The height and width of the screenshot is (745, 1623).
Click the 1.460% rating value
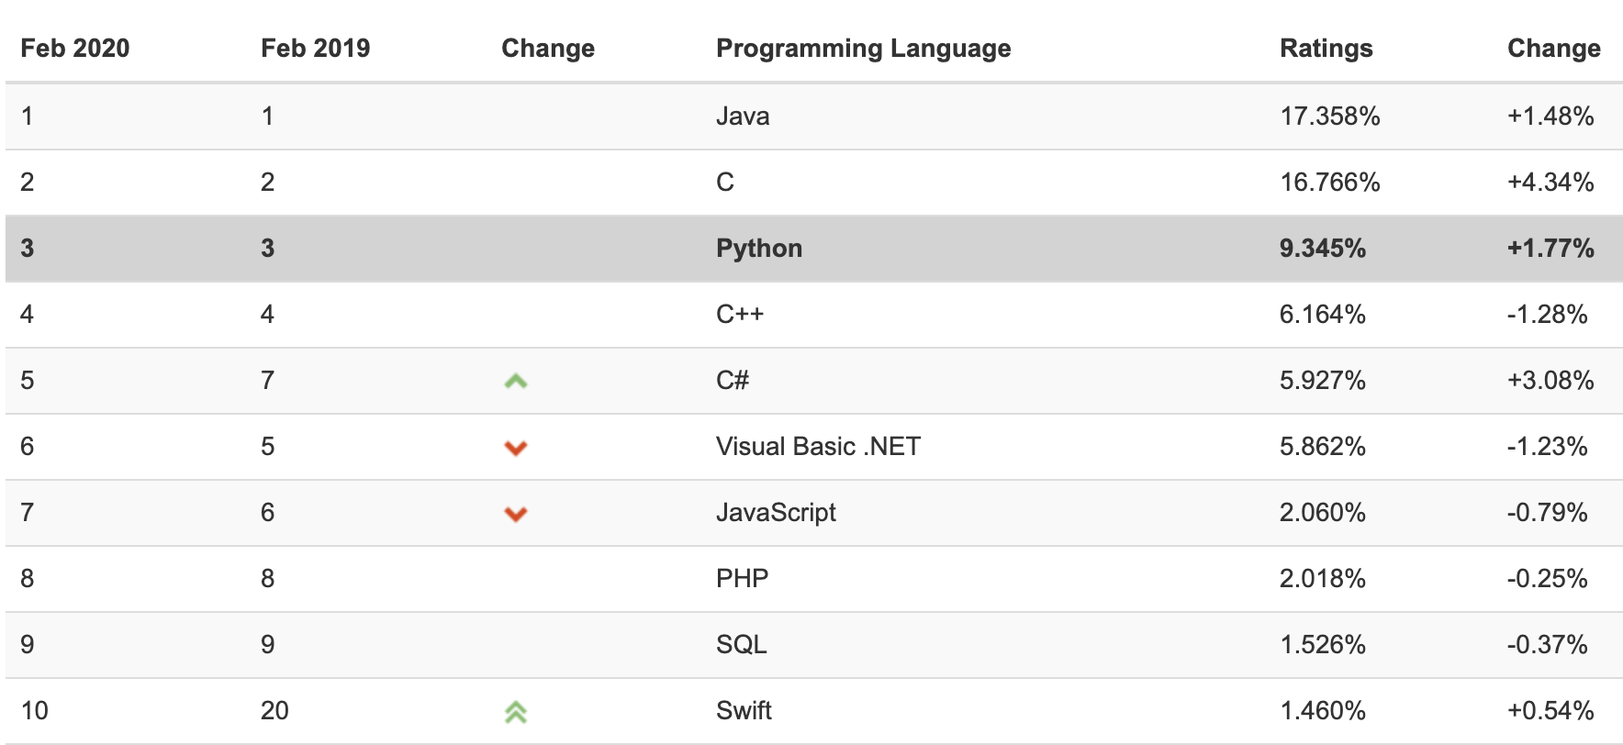pos(1323,711)
